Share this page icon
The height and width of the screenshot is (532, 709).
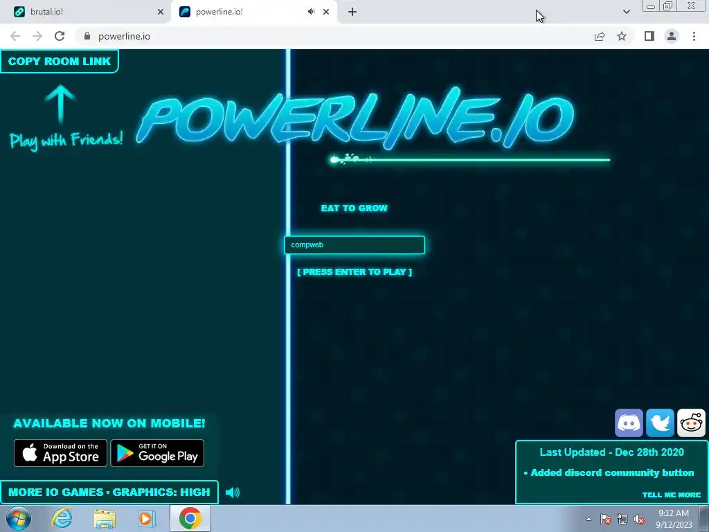point(600,36)
